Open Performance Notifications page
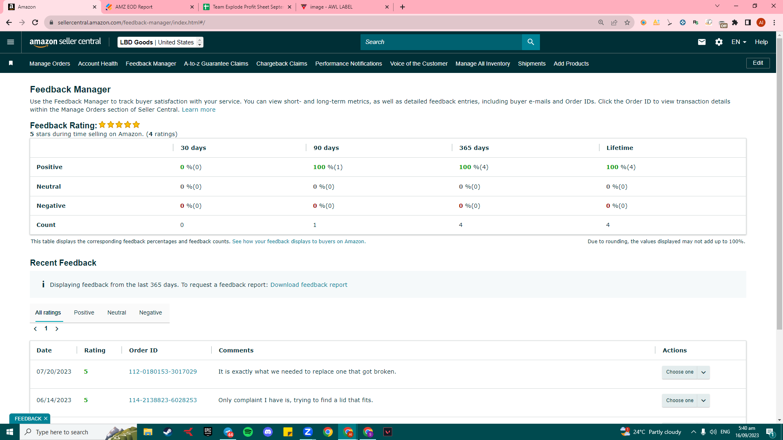783x440 pixels. point(349,64)
